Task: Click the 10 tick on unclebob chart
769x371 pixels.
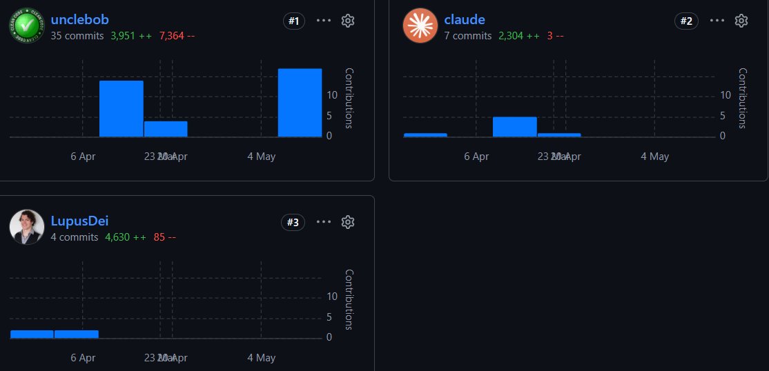Action: pos(332,95)
